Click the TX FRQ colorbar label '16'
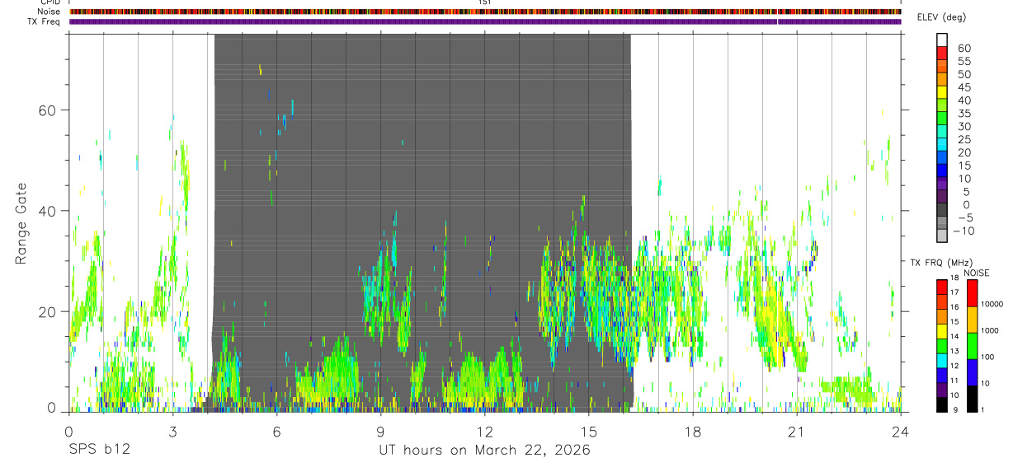This screenshot has width=1013, height=467. coord(955,307)
